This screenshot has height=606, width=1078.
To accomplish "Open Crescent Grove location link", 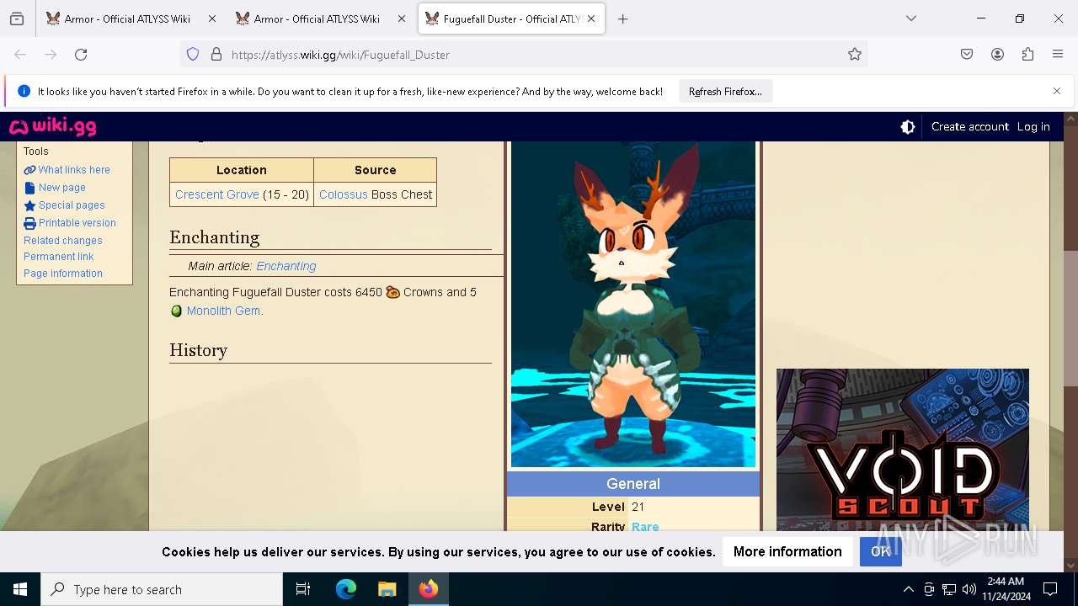I will [217, 194].
